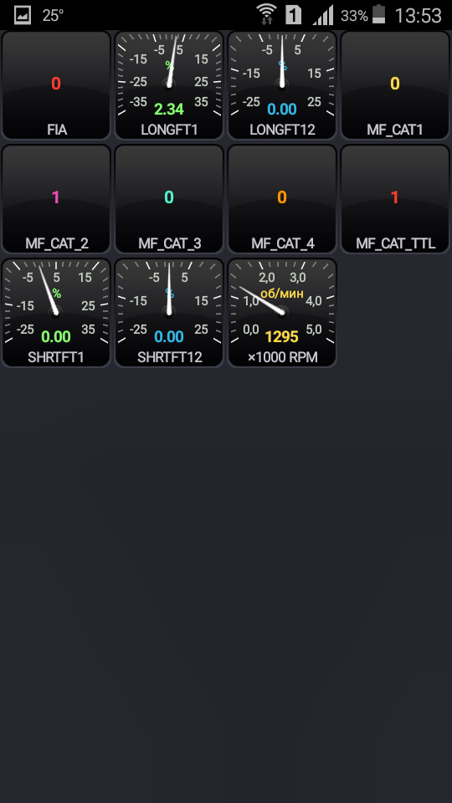Screen dimensions: 452x803
Task: Click the 2.34 value on LONGFT1
Action: pos(169,109)
